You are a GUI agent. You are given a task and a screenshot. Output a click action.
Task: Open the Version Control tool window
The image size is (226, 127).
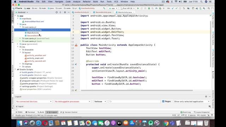click(69, 112)
